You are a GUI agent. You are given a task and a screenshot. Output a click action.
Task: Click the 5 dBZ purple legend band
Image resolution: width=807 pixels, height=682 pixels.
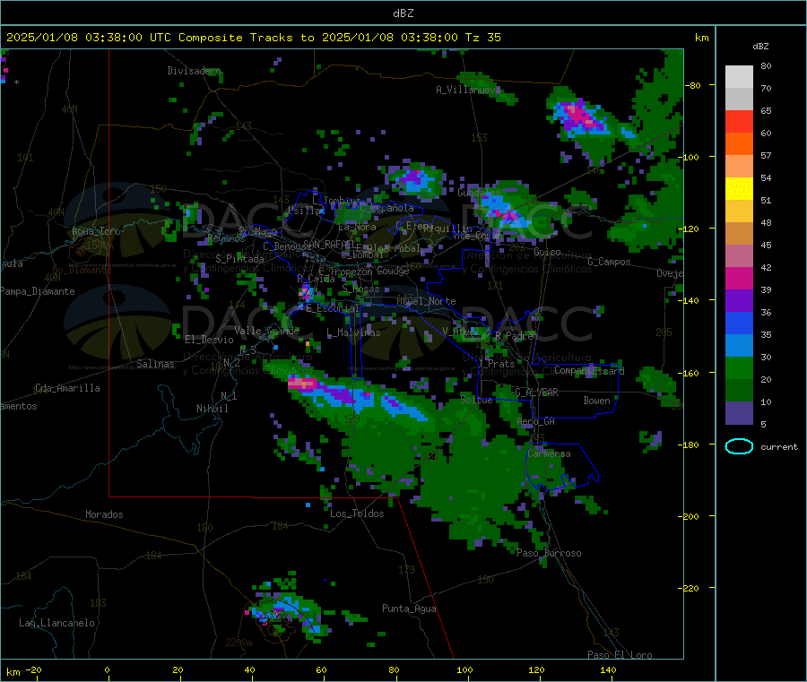(x=739, y=413)
